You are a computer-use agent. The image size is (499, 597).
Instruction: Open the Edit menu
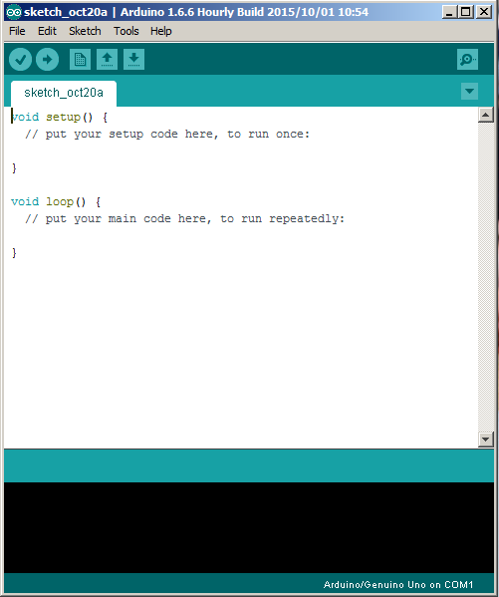[47, 31]
